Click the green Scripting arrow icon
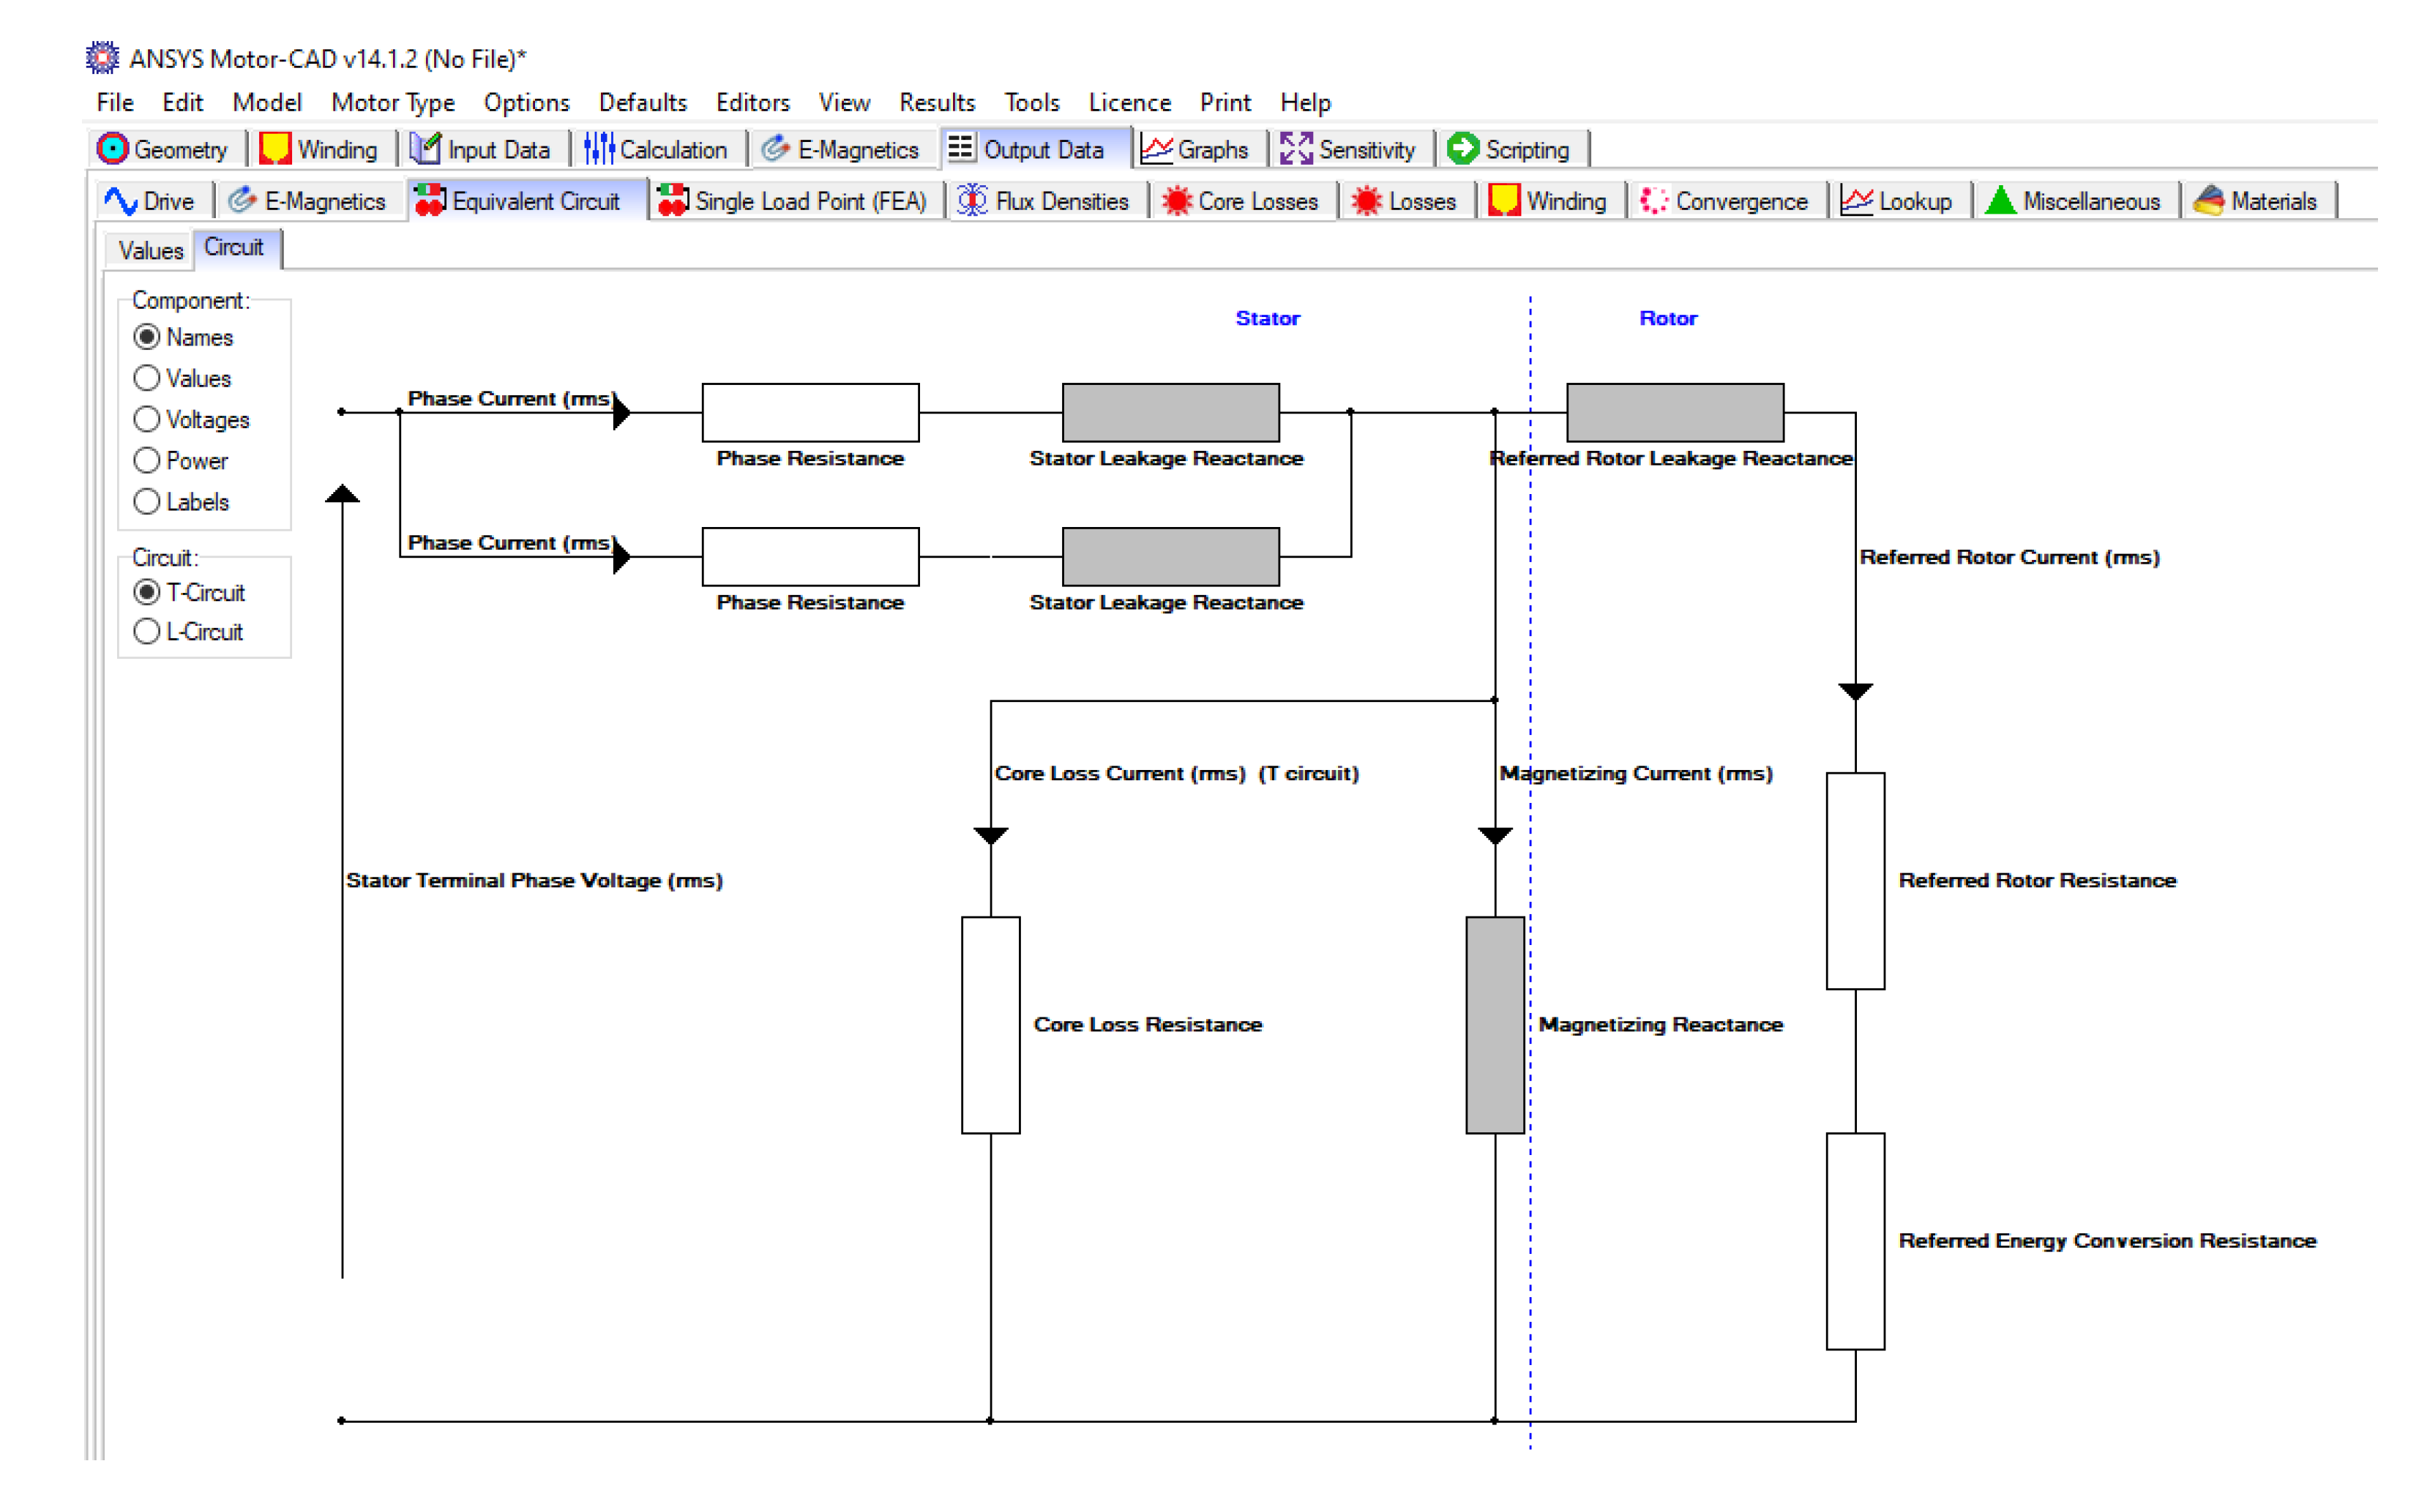 (x=1463, y=149)
